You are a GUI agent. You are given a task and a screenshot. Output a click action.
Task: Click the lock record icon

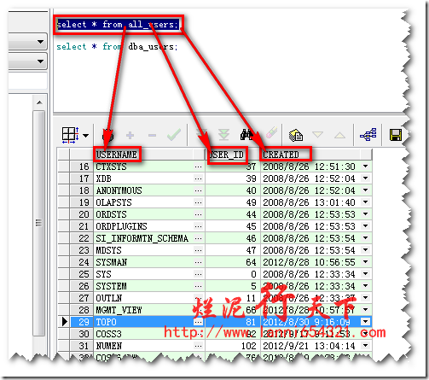click(x=107, y=136)
